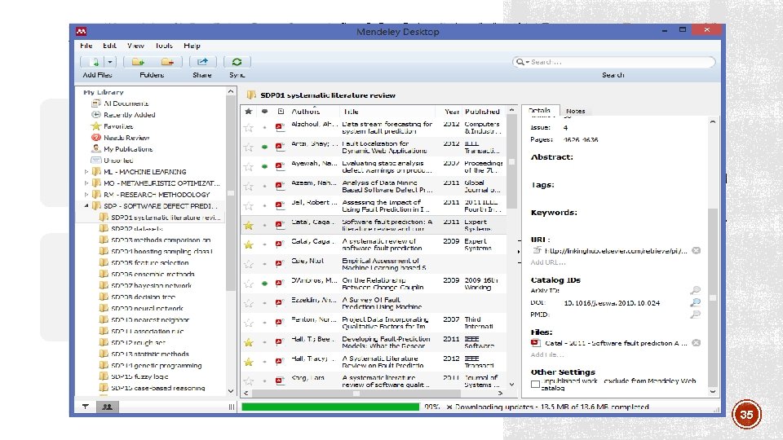Look up details by ArXiv ID magnifier
The height and width of the screenshot is (440, 783).
(x=695, y=290)
